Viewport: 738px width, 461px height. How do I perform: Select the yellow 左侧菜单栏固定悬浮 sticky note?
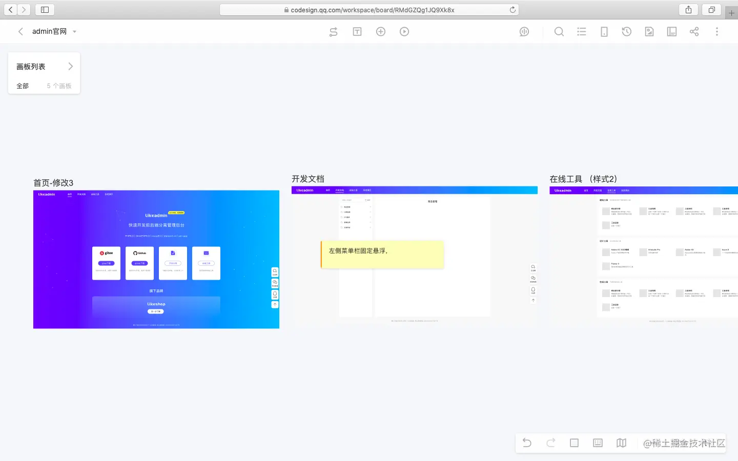pyautogui.click(x=382, y=254)
